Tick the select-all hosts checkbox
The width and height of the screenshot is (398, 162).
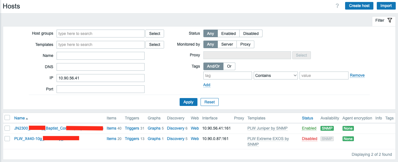point(7,118)
